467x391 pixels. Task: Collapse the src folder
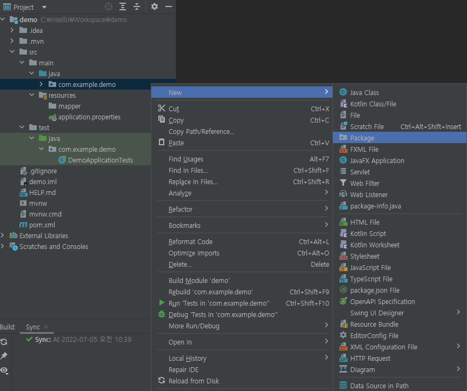tap(12, 51)
